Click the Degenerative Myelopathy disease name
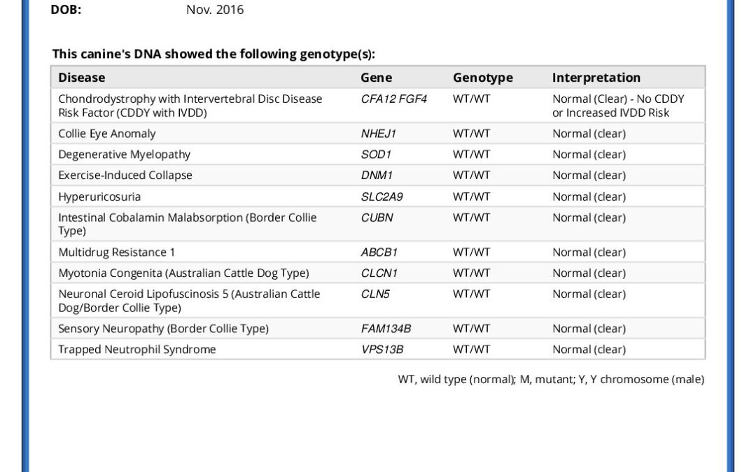The width and height of the screenshot is (756, 472). [124, 154]
